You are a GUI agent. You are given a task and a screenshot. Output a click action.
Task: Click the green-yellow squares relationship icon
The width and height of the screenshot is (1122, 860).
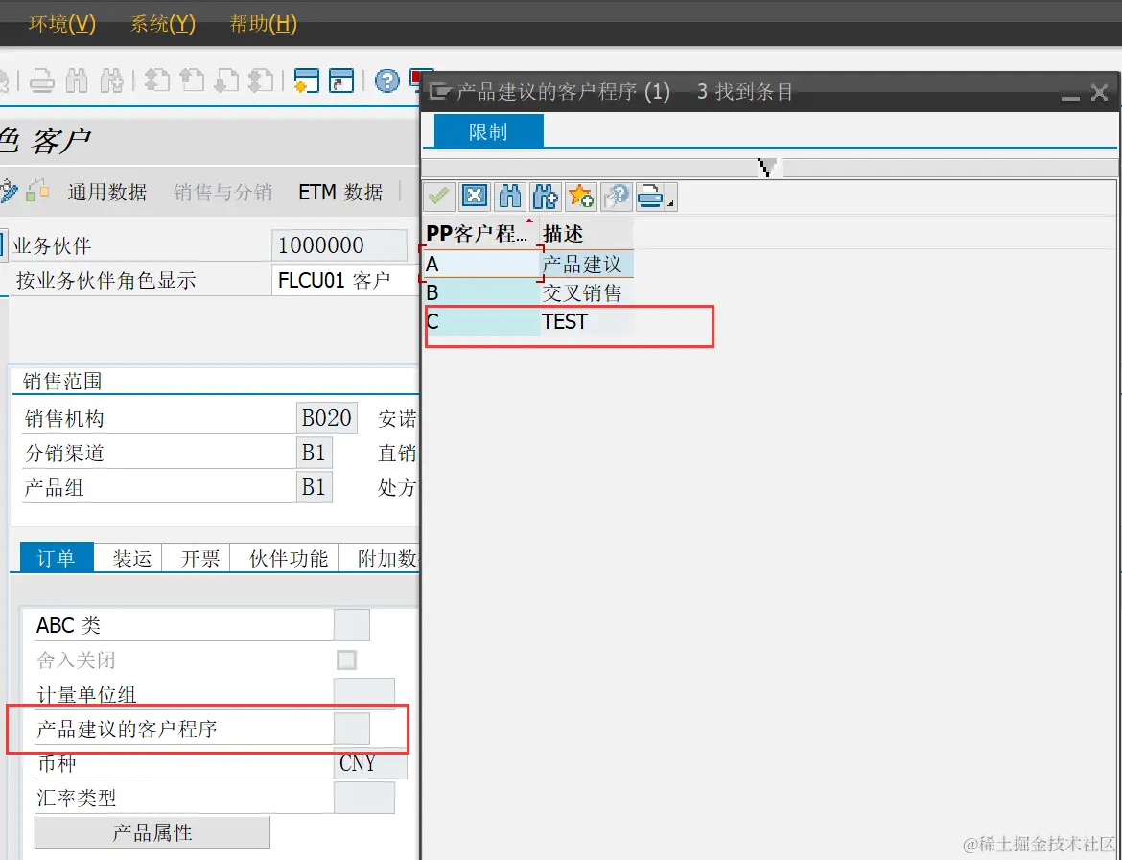pyautogui.click(x=37, y=191)
